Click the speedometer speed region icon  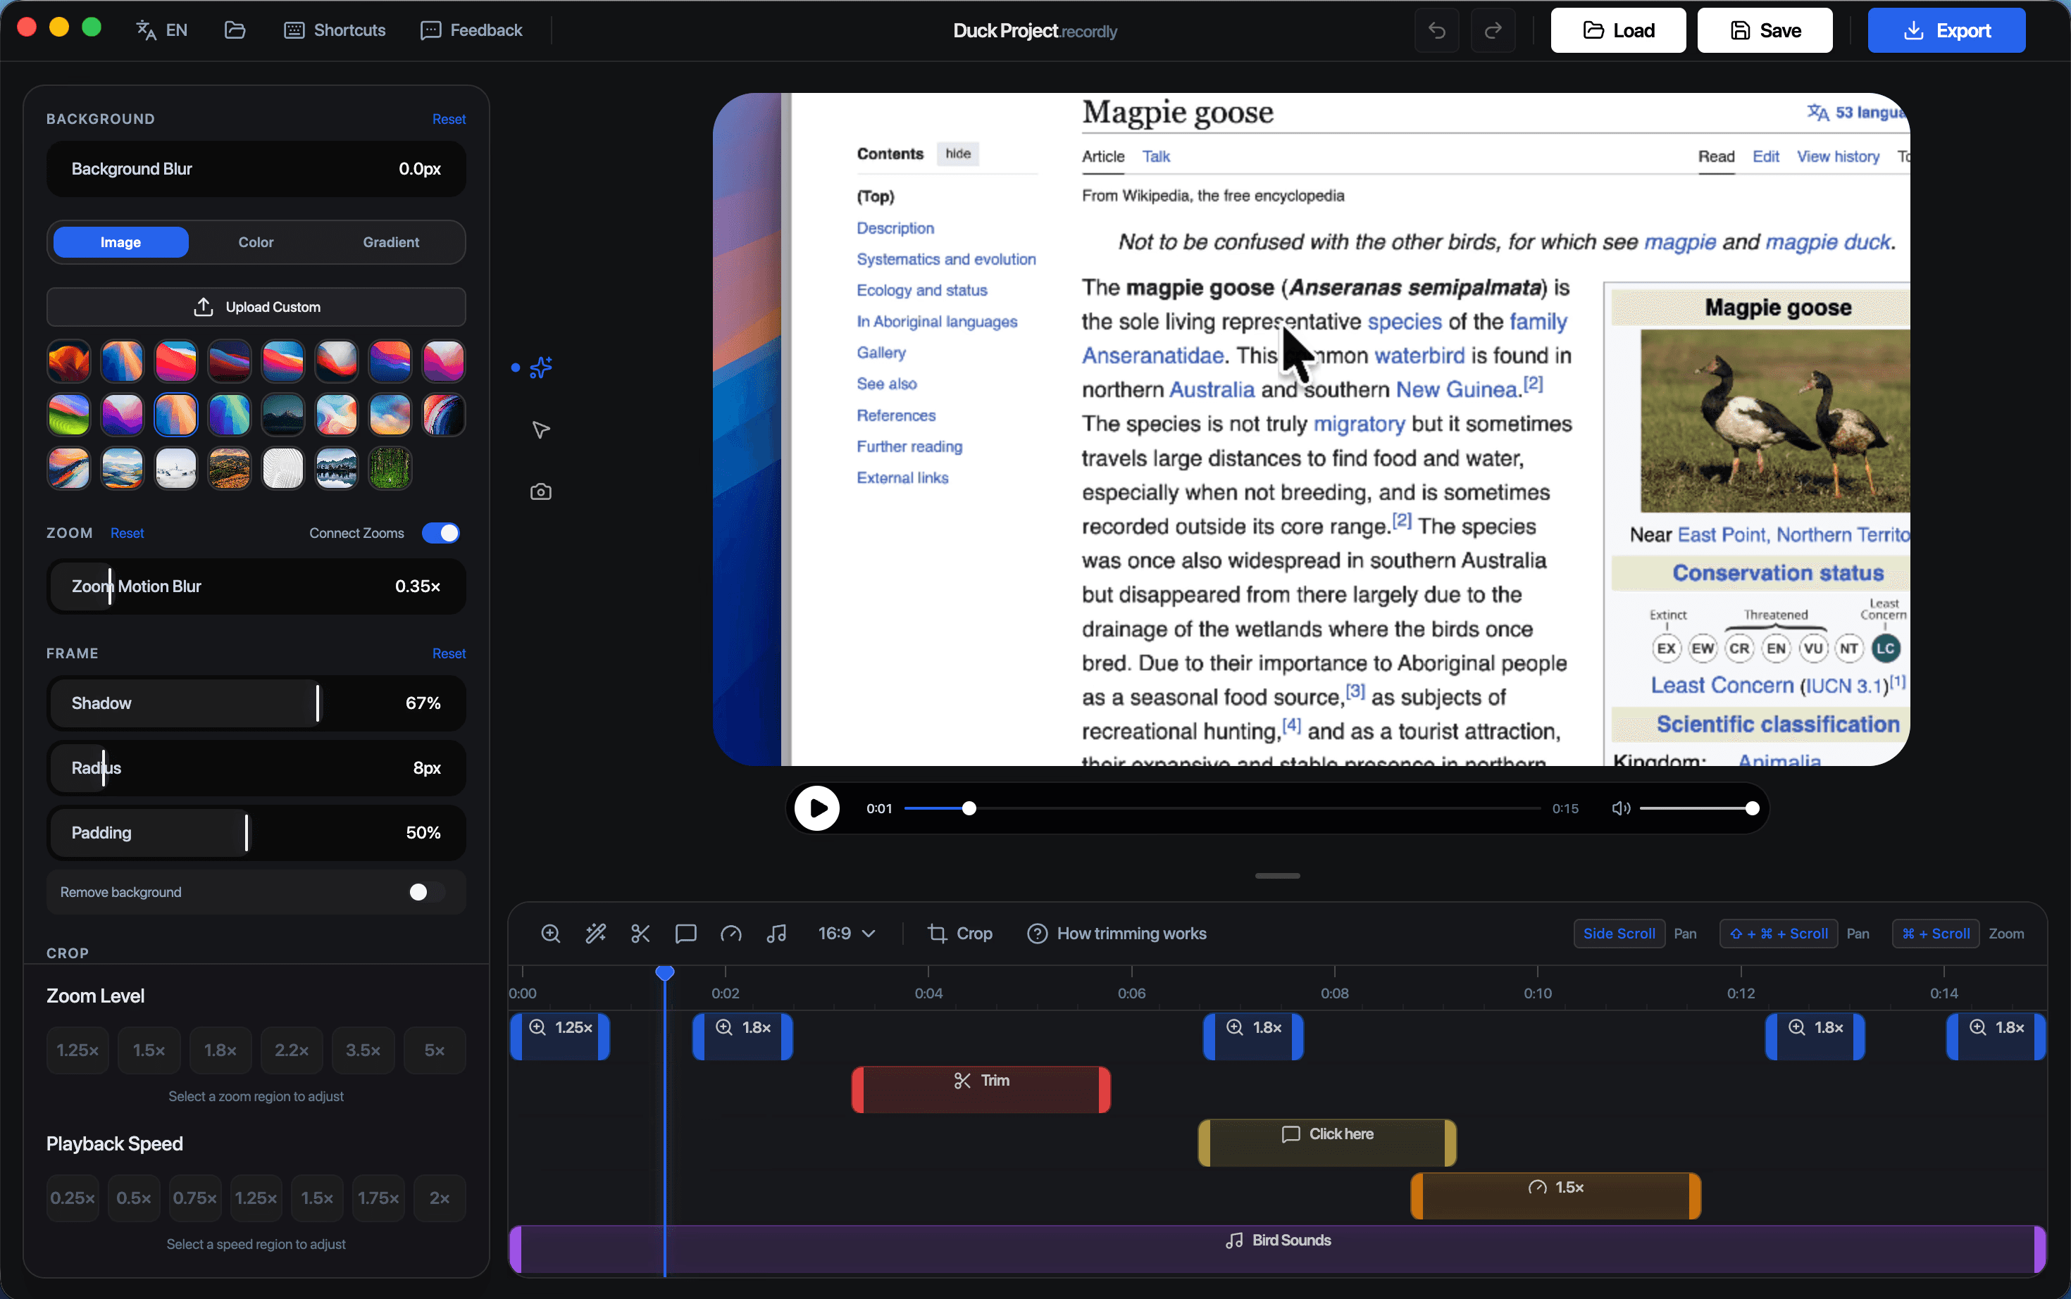coord(730,933)
